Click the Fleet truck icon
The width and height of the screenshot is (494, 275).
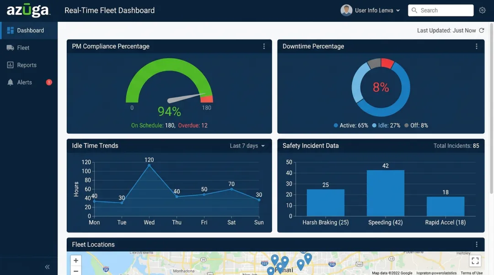(x=11, y=48)
